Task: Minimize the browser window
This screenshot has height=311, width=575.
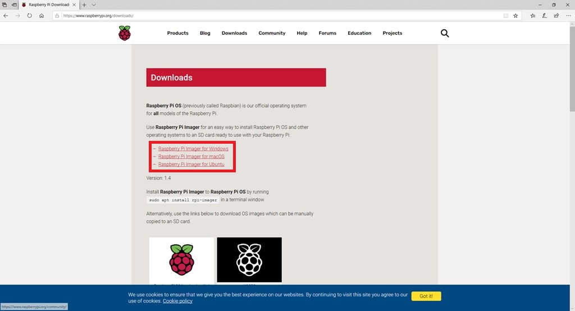Action: click(540, 4)
